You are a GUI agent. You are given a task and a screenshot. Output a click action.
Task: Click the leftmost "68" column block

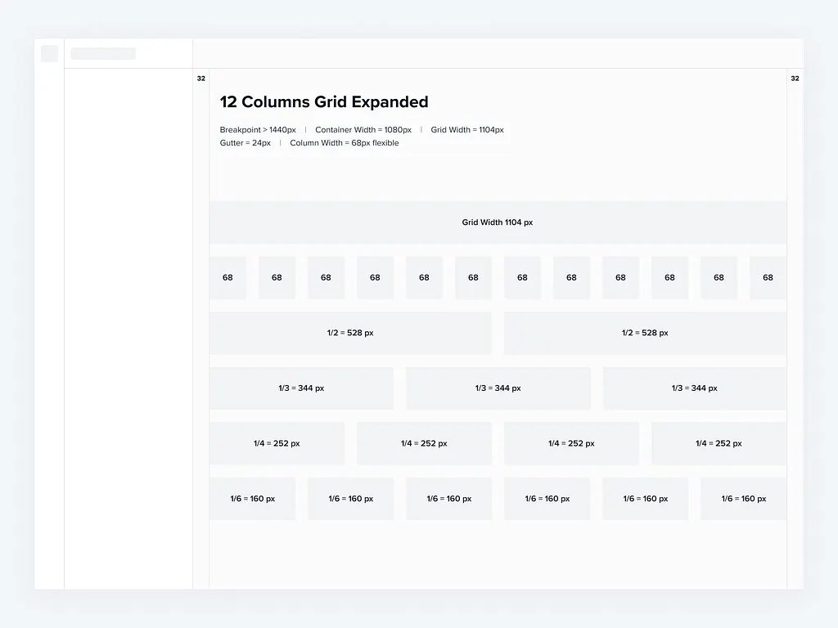[228, 277]
